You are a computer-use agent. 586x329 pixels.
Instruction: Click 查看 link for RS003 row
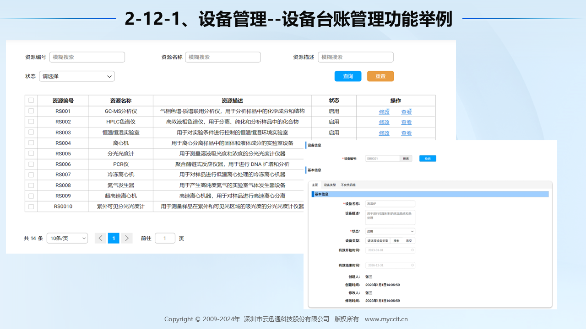[407, 133]
